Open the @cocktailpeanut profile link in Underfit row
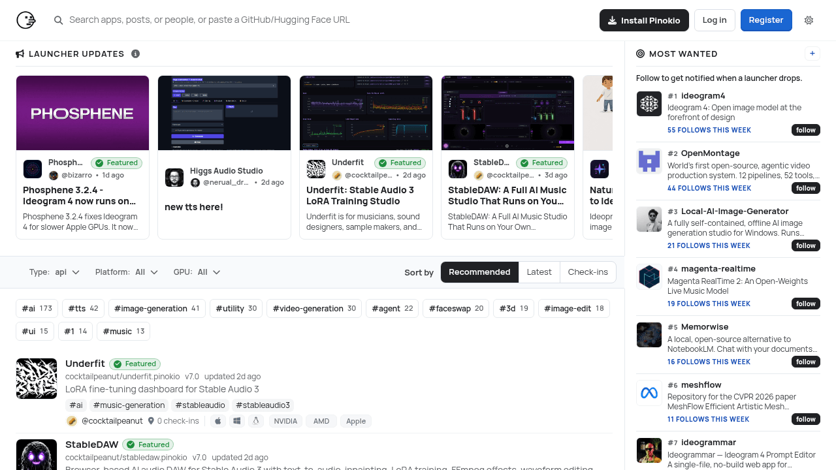 112,421
